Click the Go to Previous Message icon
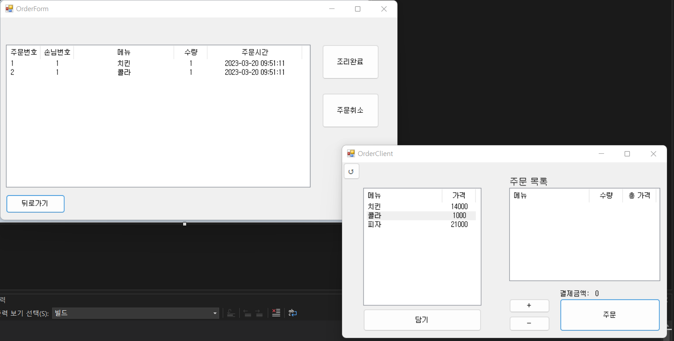This screenshot has width=674, height=341. click(248, 312)
